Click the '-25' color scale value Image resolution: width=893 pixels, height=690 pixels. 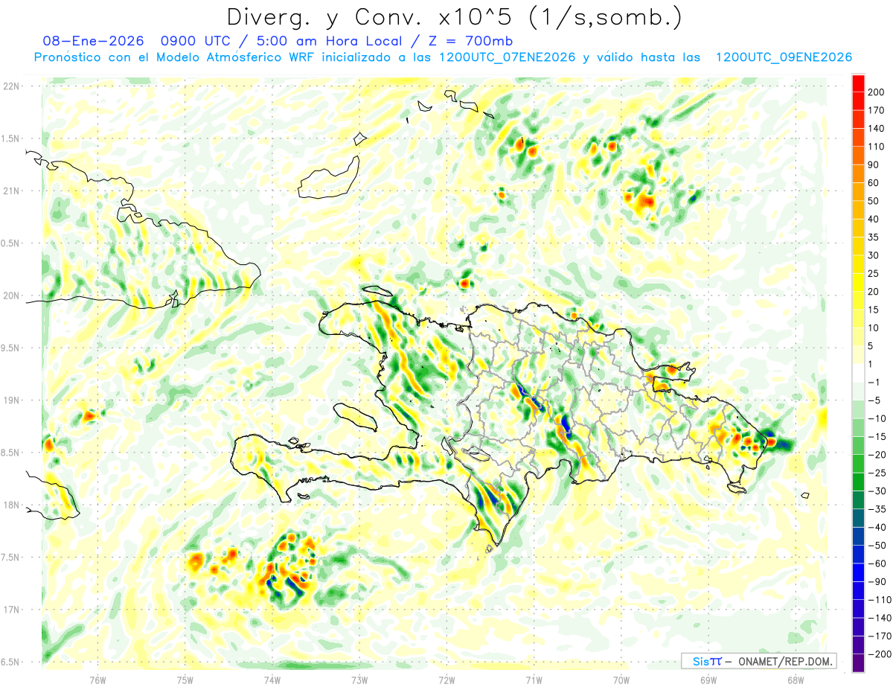point(878,473)
